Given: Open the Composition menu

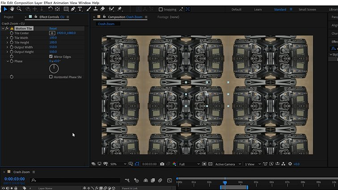Looking at the screenshot, I should (24, 3).
